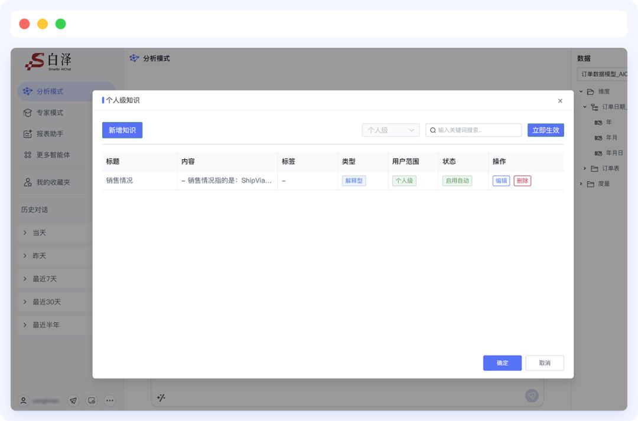This screenshot has height=421, width=638.
Task: Click the 维度 folder icon
Action: tap(590, 92)
